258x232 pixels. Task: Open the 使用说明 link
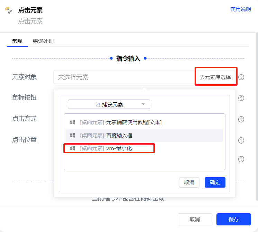240,9
